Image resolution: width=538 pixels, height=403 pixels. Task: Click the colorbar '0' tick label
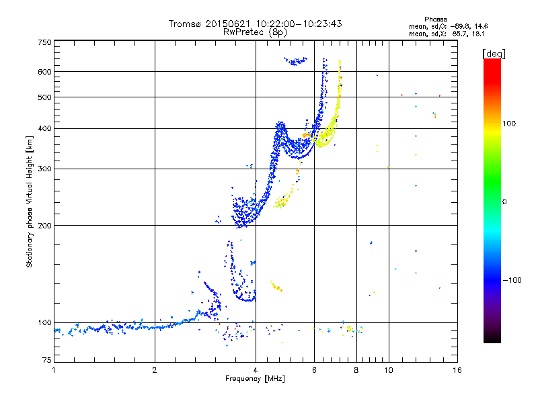[504, 201]
